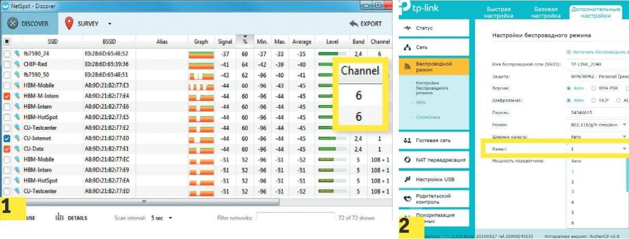Click the wireless icon beside Беспроводной режим
629x239 pixels.
pyautogui.click(x=408, y=66)
